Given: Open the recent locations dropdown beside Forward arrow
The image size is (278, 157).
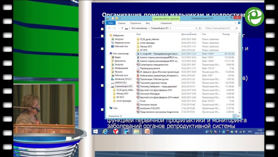Looking at the screenshot, I should [118, 28].
